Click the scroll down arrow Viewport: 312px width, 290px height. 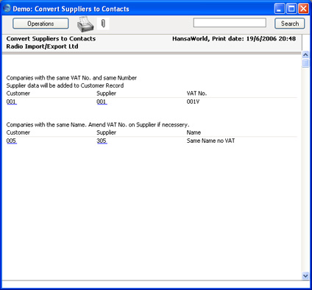click(x=305, y=276)
